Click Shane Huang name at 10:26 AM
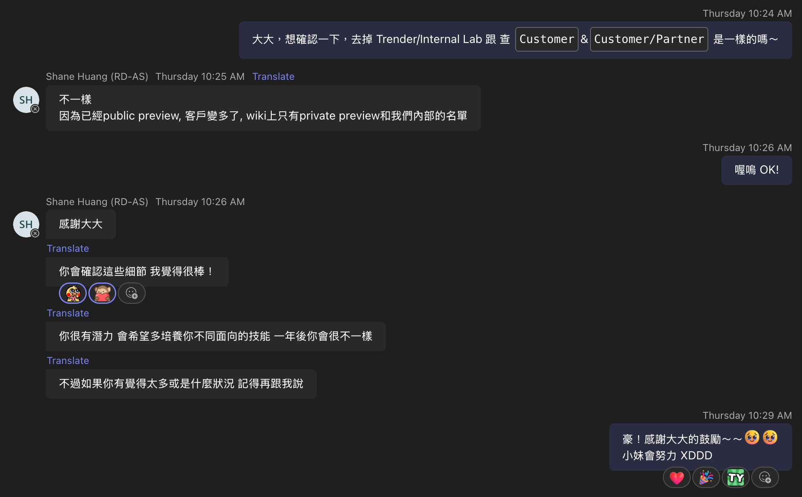 (x=97, y=202)
